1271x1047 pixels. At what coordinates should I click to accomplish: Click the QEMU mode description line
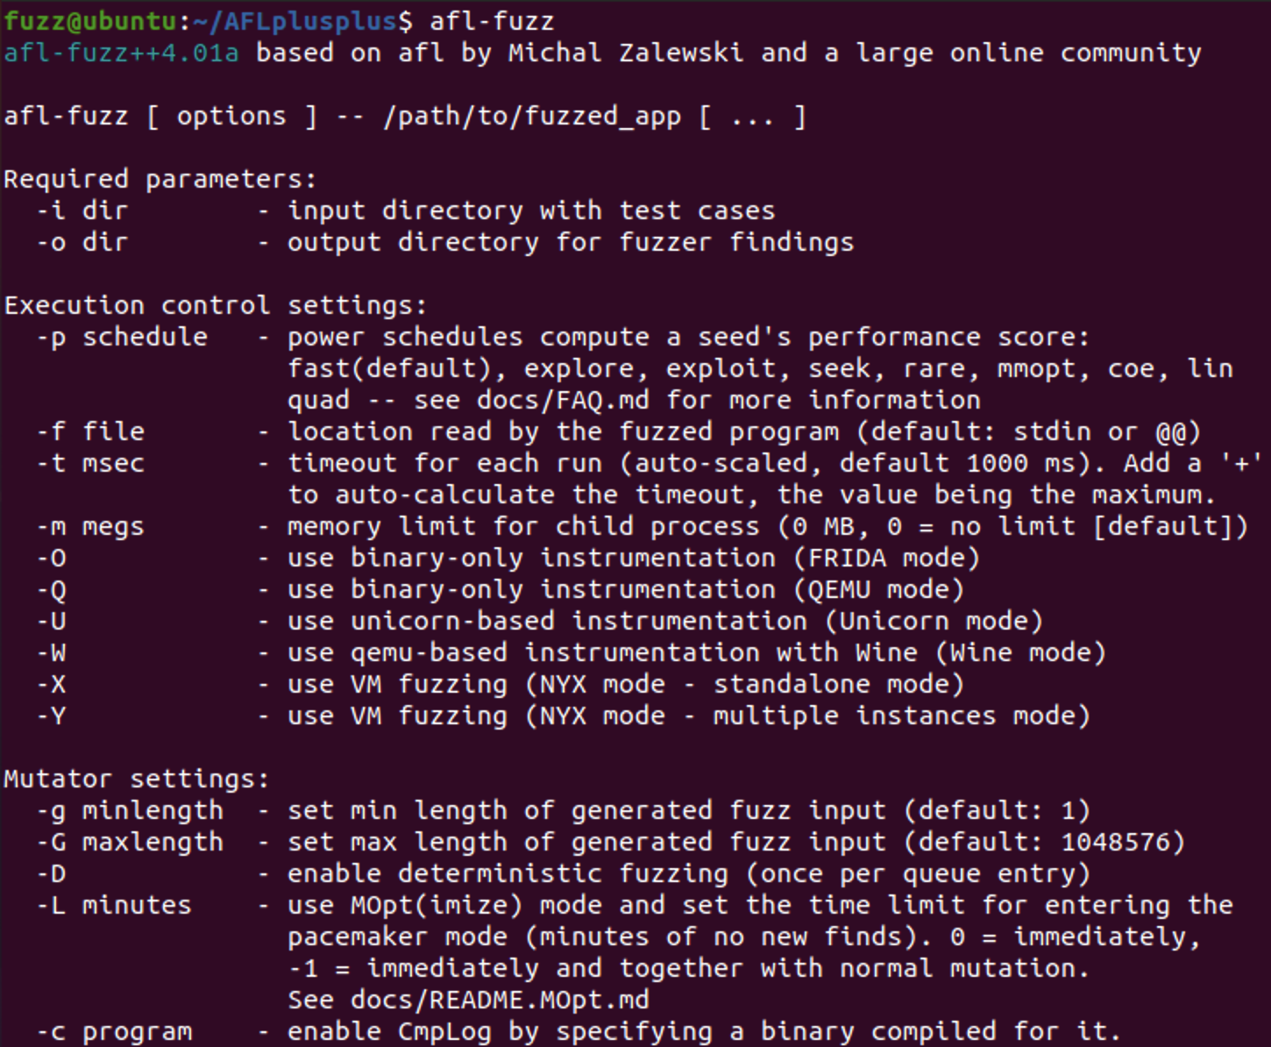(626, 590)
